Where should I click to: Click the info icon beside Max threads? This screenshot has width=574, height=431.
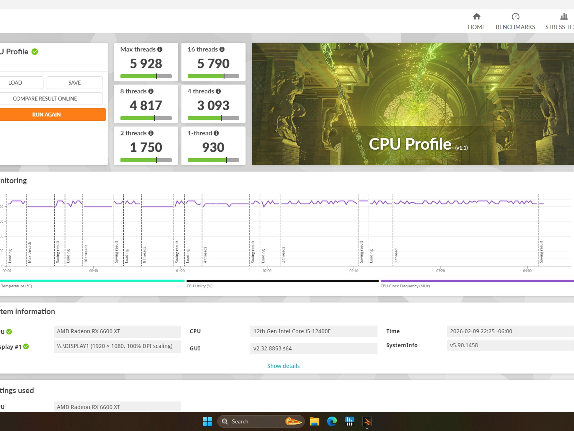pyautogui.click(x=160, y=49)
